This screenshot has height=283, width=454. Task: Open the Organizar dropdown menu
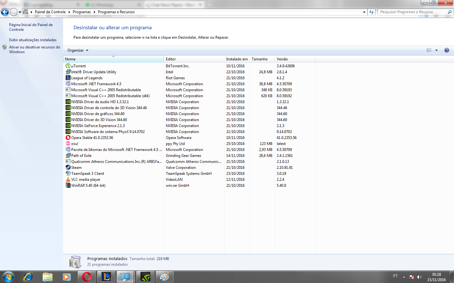tap(78, 50)
